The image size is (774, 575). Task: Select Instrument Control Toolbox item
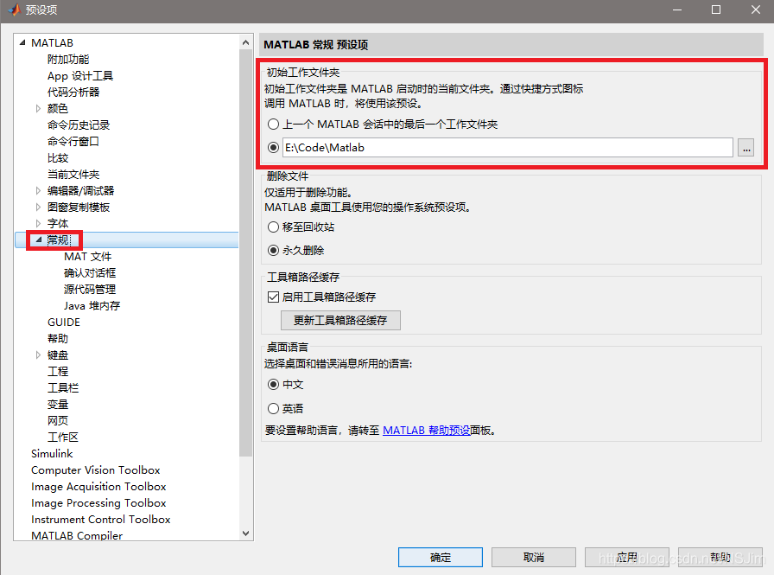point(101,519)
